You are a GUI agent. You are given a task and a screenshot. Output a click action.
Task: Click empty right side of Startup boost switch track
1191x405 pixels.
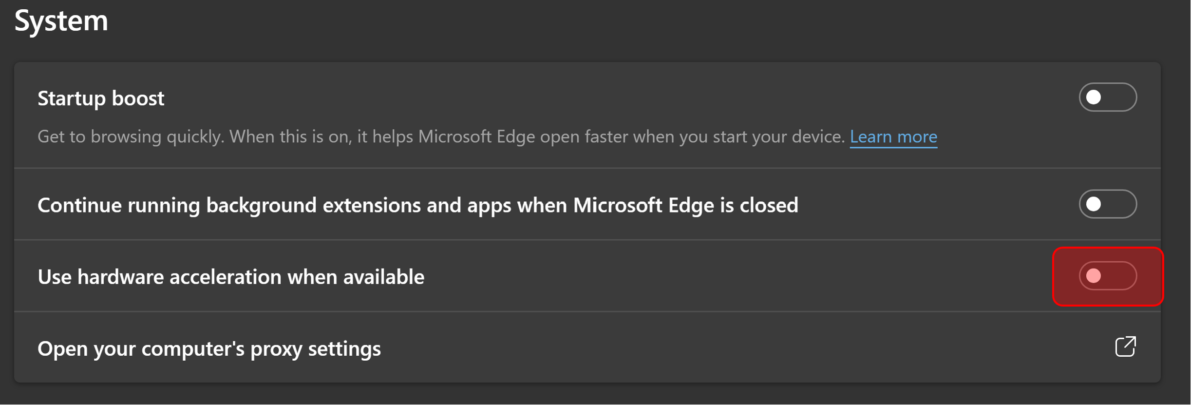(1119, 97)
